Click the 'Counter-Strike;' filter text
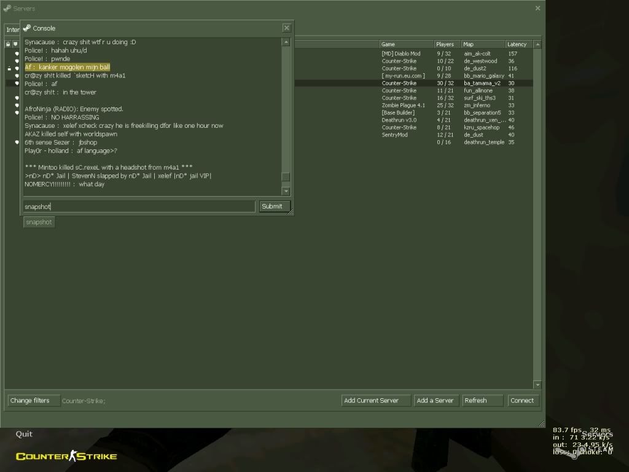629x472 pixels. coord(84,401)
